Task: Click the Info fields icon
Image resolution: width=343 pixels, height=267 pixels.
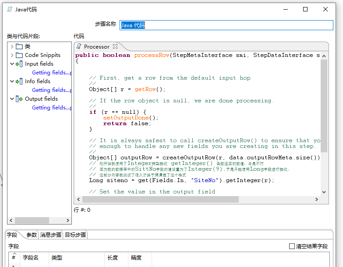Action: point(19,81)
